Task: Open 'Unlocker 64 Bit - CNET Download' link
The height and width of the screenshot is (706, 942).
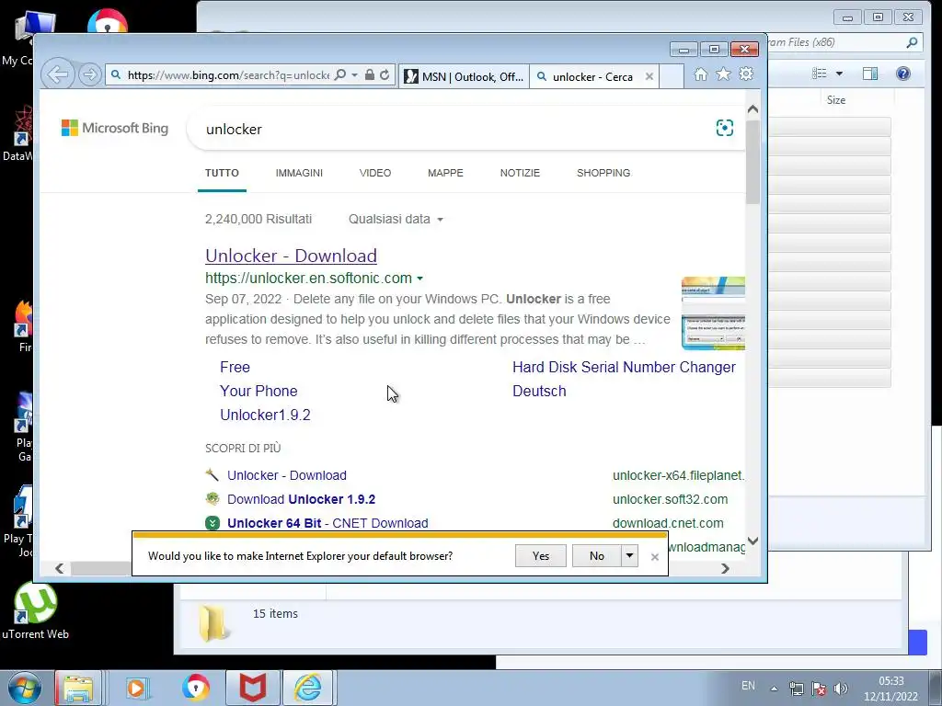Action: 327,523
